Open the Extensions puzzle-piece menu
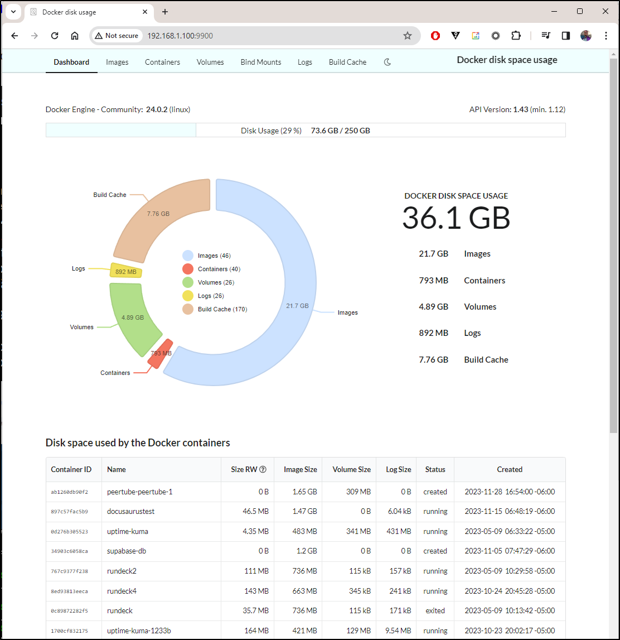The image size is (620, 640). (x=516, y=36)
